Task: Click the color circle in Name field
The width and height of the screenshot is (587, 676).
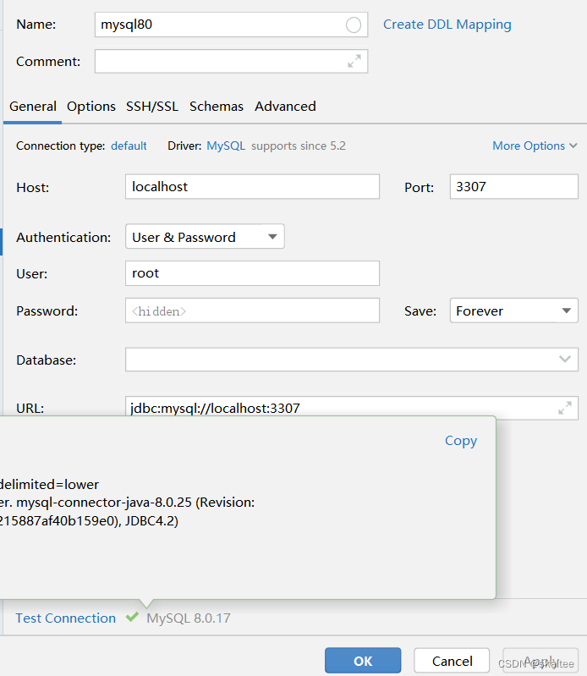Action: [x=354, y=25]
